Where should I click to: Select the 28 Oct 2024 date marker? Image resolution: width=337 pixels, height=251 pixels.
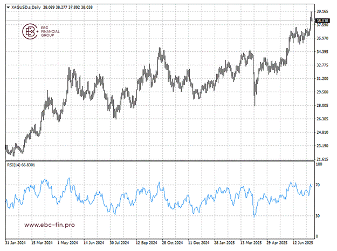172,242
